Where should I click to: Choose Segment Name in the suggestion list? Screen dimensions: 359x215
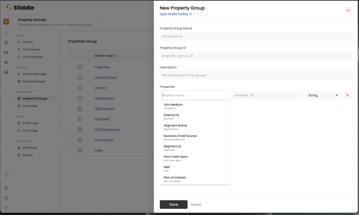[195, 127]
